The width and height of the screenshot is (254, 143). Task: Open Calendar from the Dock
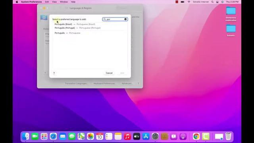(x=100, y=136)
